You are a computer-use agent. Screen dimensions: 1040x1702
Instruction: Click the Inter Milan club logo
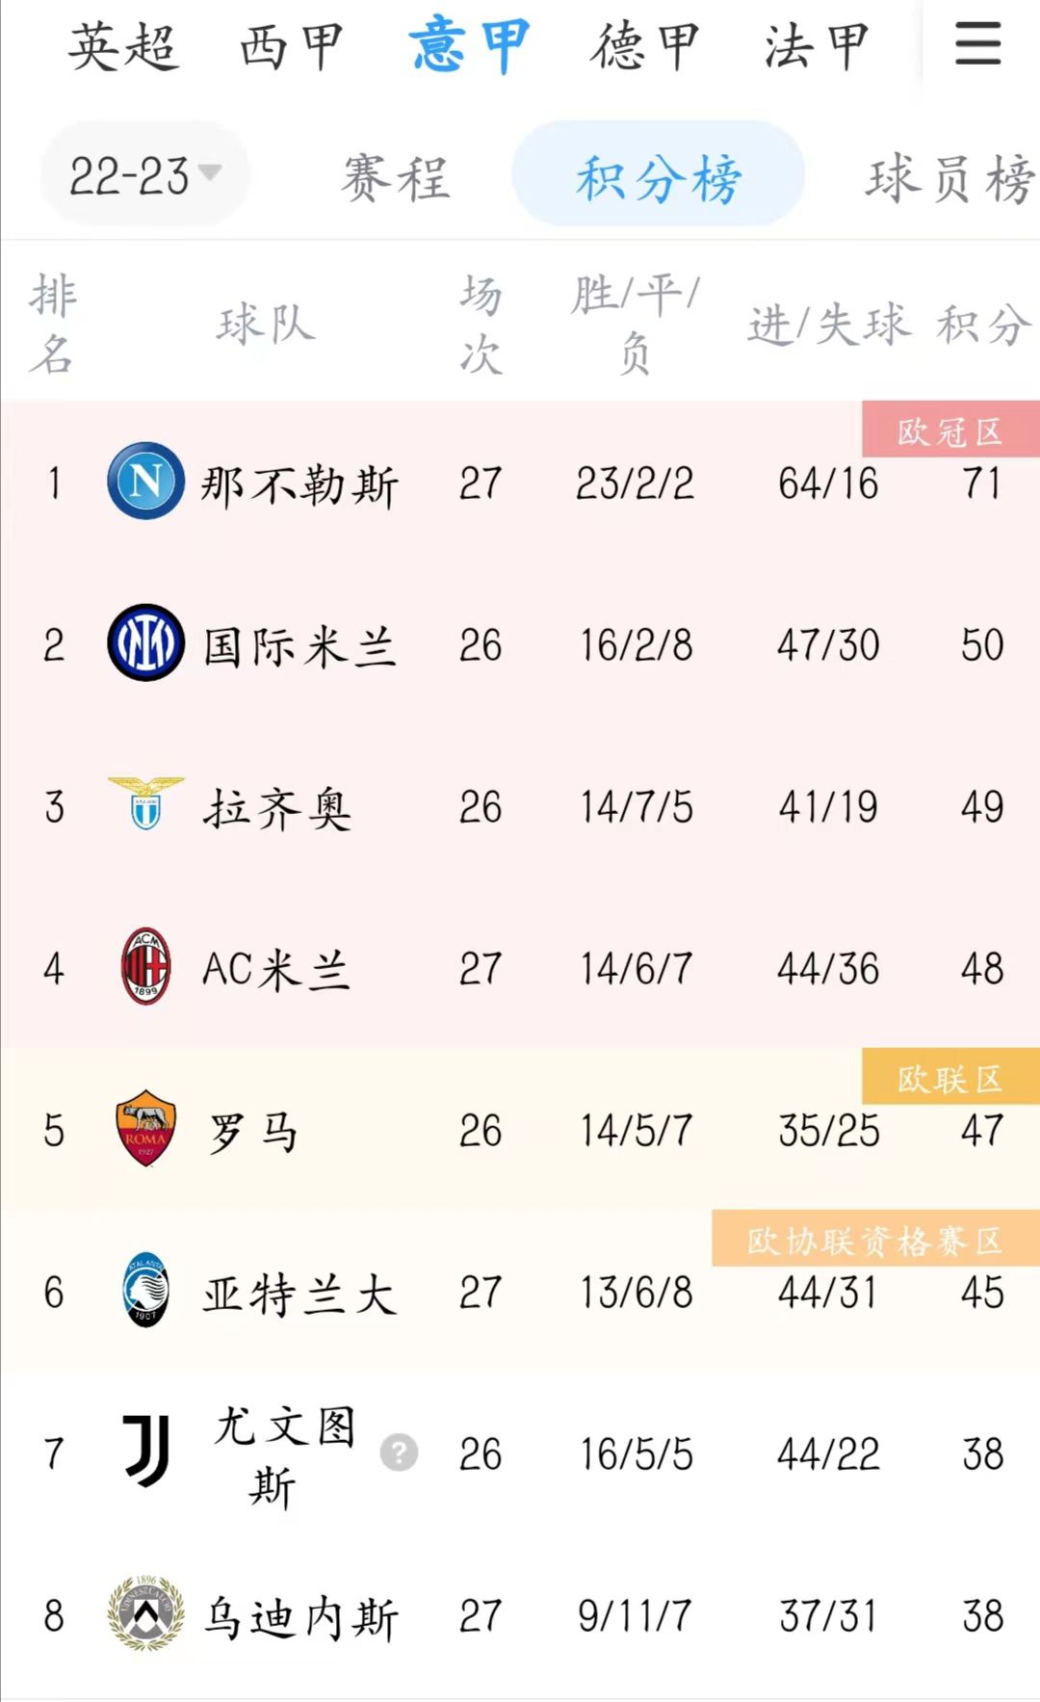145,643
